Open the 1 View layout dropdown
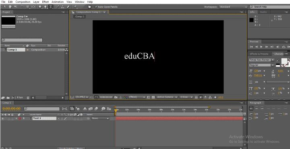290x149 pixels. tap(186, 97)
